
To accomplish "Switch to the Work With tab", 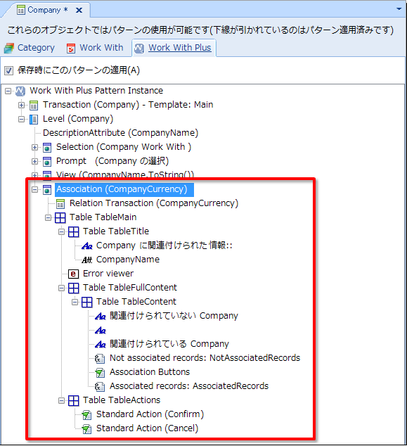I will pyautogui.click(x=95, y=48).
